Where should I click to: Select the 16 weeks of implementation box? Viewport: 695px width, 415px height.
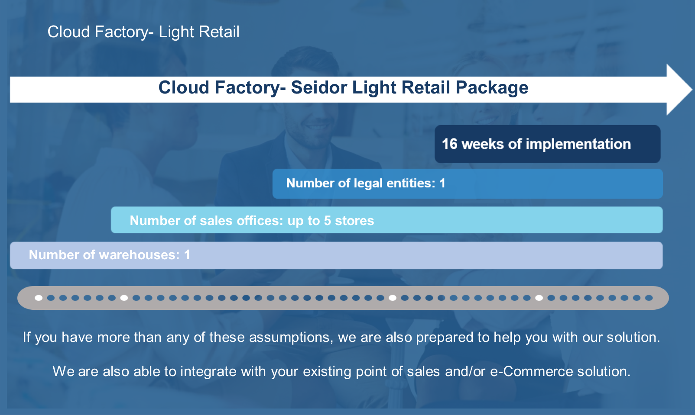click(548, 144)
